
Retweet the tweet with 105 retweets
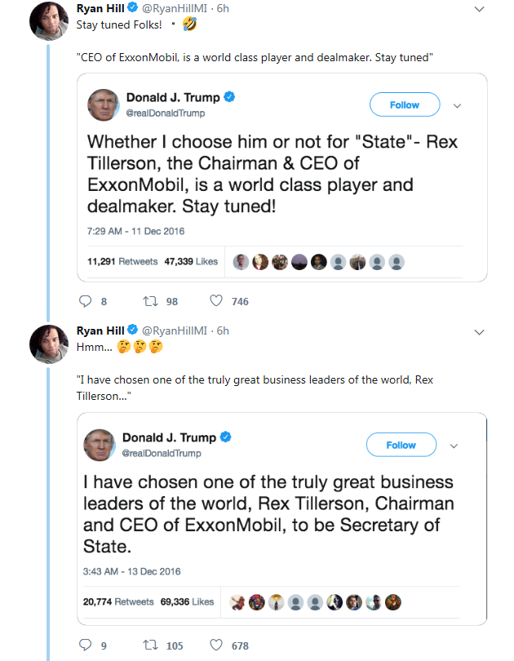click(149, 645)
